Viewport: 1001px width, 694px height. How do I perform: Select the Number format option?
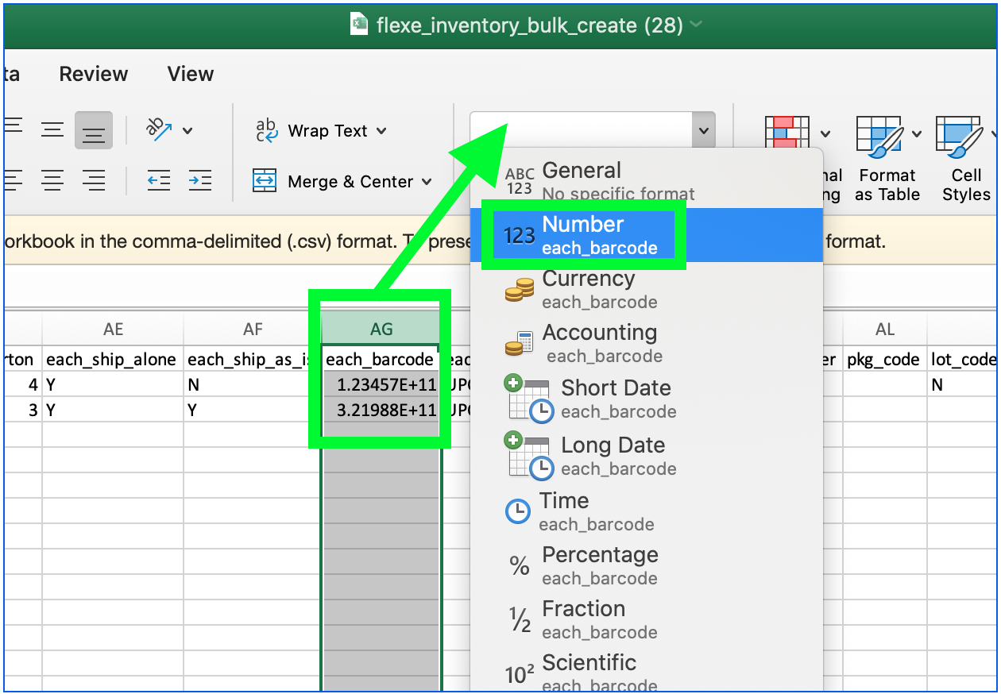(585, 233)
